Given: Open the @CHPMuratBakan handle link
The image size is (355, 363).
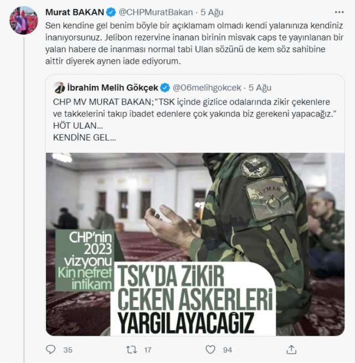Looking at the screenshot, I should point(156,12).
